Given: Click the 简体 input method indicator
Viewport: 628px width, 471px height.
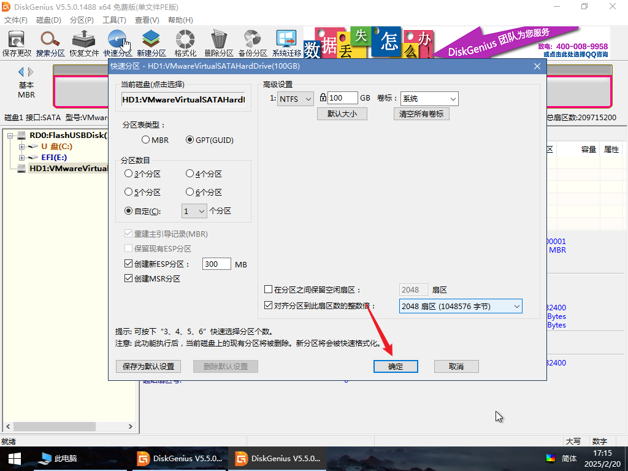Looking at the screenshot, I should tap(569, 459).
